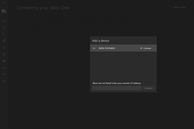194x129 pixels.
Task: Select the XBOX-SYSTEMOS device entry
Action: click(123, 48)
